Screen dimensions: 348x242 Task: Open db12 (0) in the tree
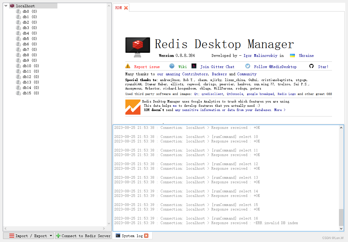pyautogui.click(x=31, y=77)
